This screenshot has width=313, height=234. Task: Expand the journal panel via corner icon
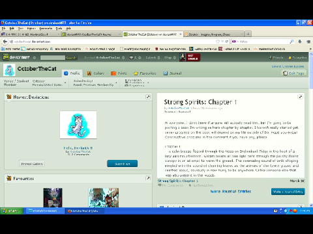point(301,97)
